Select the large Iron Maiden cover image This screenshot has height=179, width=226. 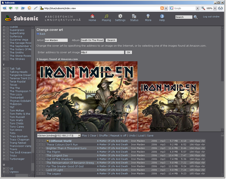[87, 96]
